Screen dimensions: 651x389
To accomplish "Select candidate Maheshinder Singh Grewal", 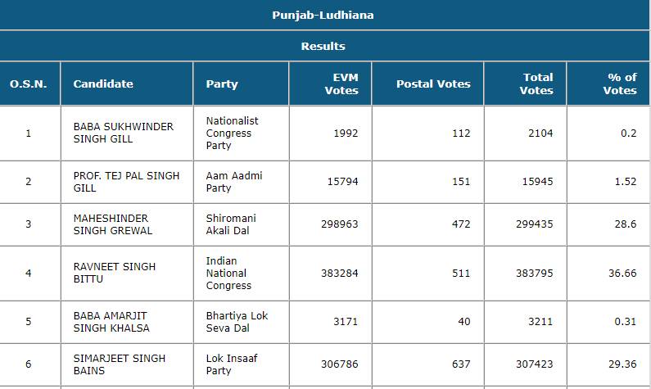I will pyautogui.click(x=113, y=224).
